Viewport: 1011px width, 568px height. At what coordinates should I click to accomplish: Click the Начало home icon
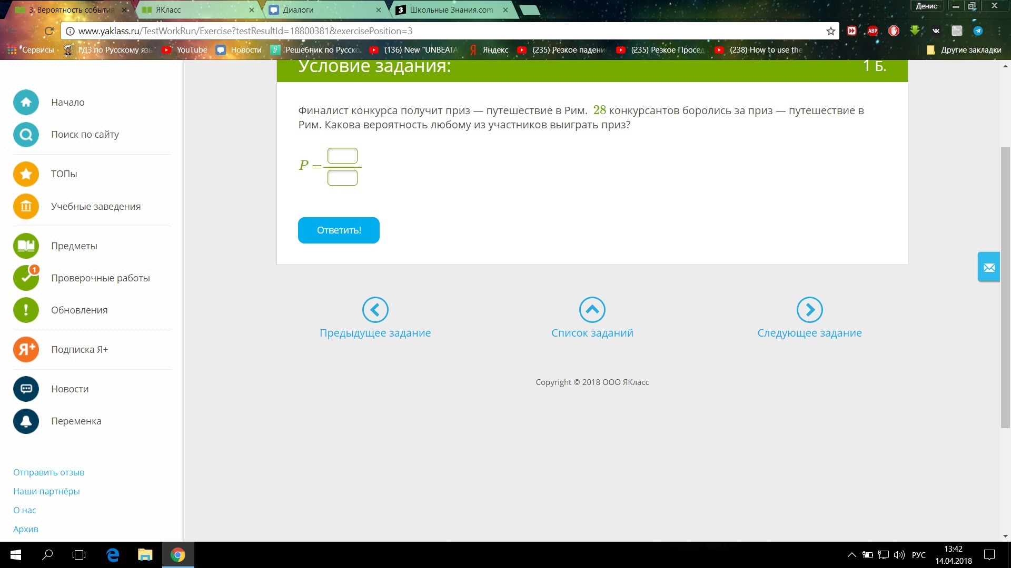pyautogui.click(x=26, y=103)
